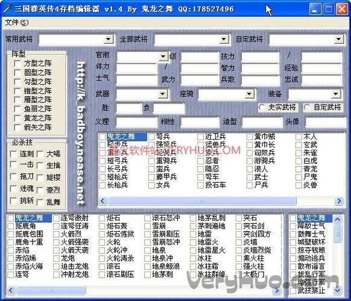Expand the 全部武将 dropdown

223,39
